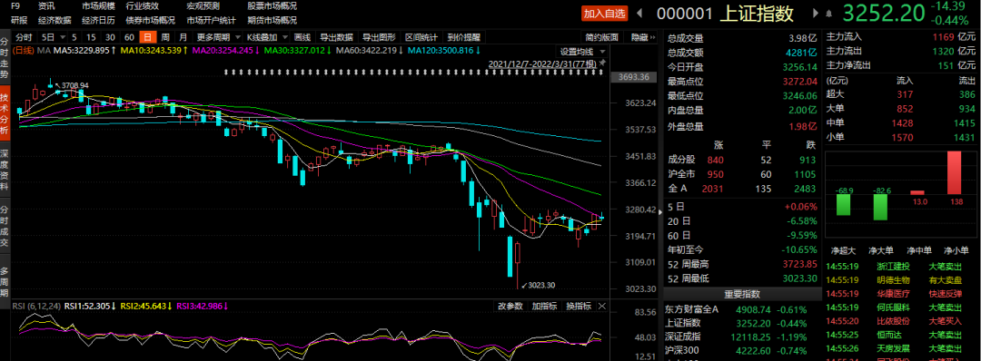Click the MA120:3500.816 indicator label

(445, 51)
